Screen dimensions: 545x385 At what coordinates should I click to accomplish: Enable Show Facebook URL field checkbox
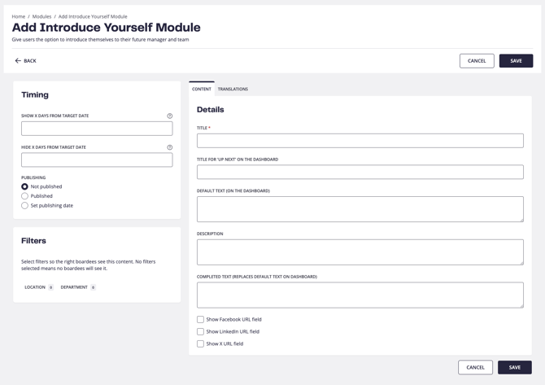tap(200, 319)
